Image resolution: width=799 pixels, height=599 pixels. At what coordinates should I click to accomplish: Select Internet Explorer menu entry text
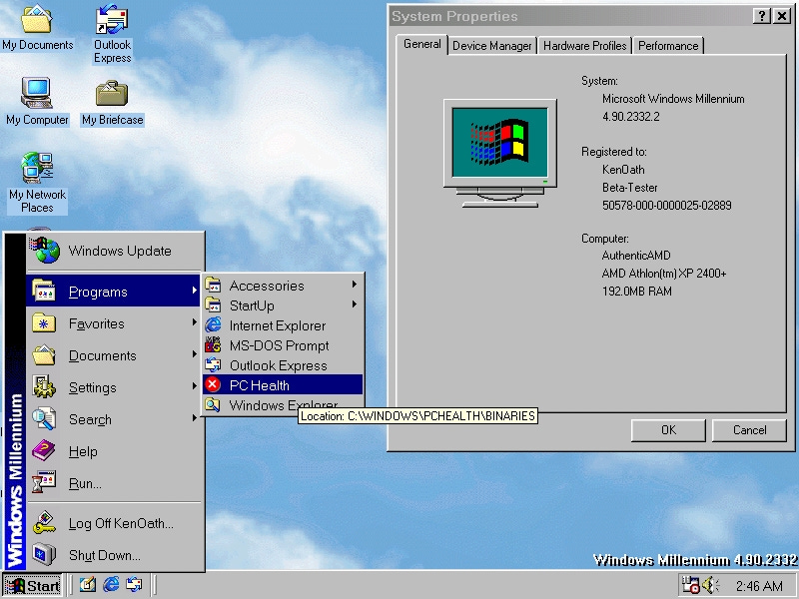point(278,325)
